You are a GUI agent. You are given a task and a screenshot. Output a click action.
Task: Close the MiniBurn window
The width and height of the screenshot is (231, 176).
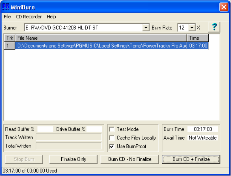click(x=224, y=7)
